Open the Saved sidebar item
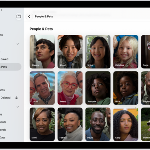 [x=4, y=59]
